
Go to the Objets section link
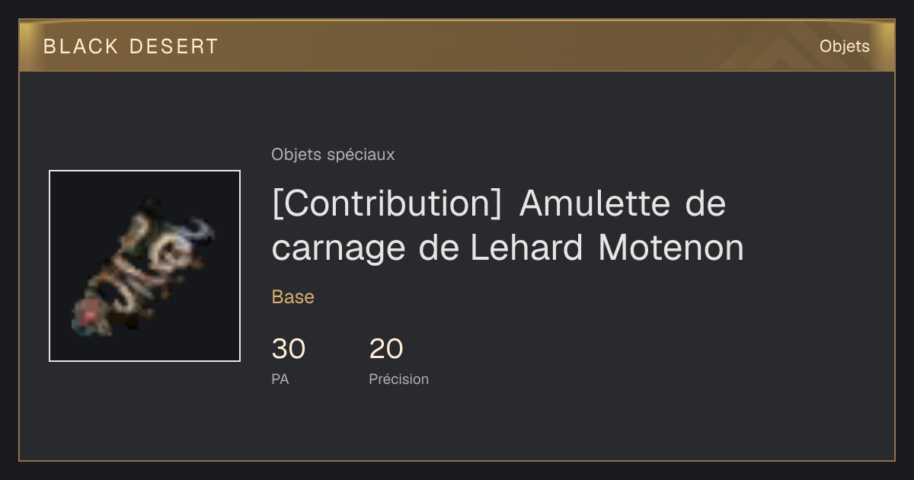click(x=845, y=46)
